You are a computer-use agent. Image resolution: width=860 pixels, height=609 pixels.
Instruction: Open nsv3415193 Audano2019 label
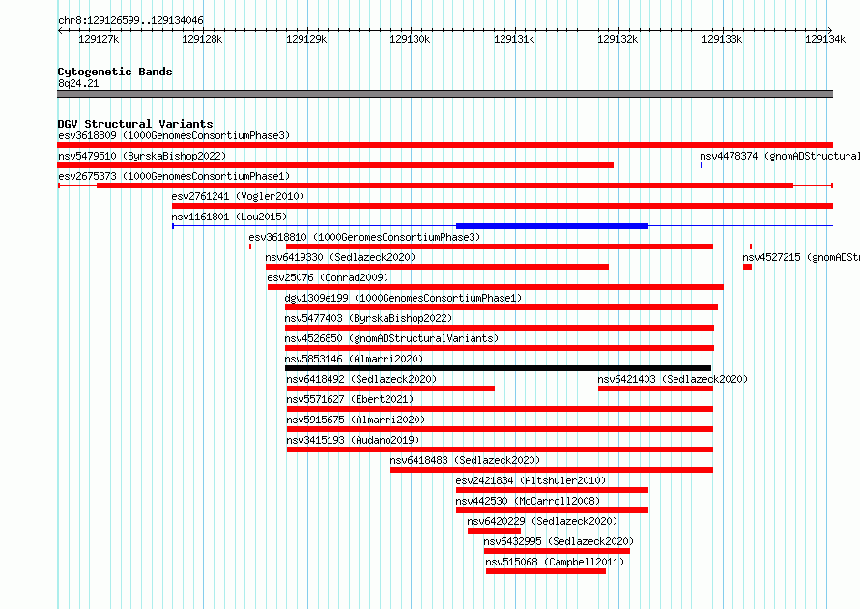click(353, 440)
